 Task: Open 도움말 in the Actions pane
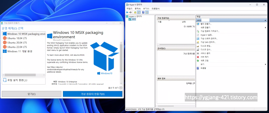[203, 68]
